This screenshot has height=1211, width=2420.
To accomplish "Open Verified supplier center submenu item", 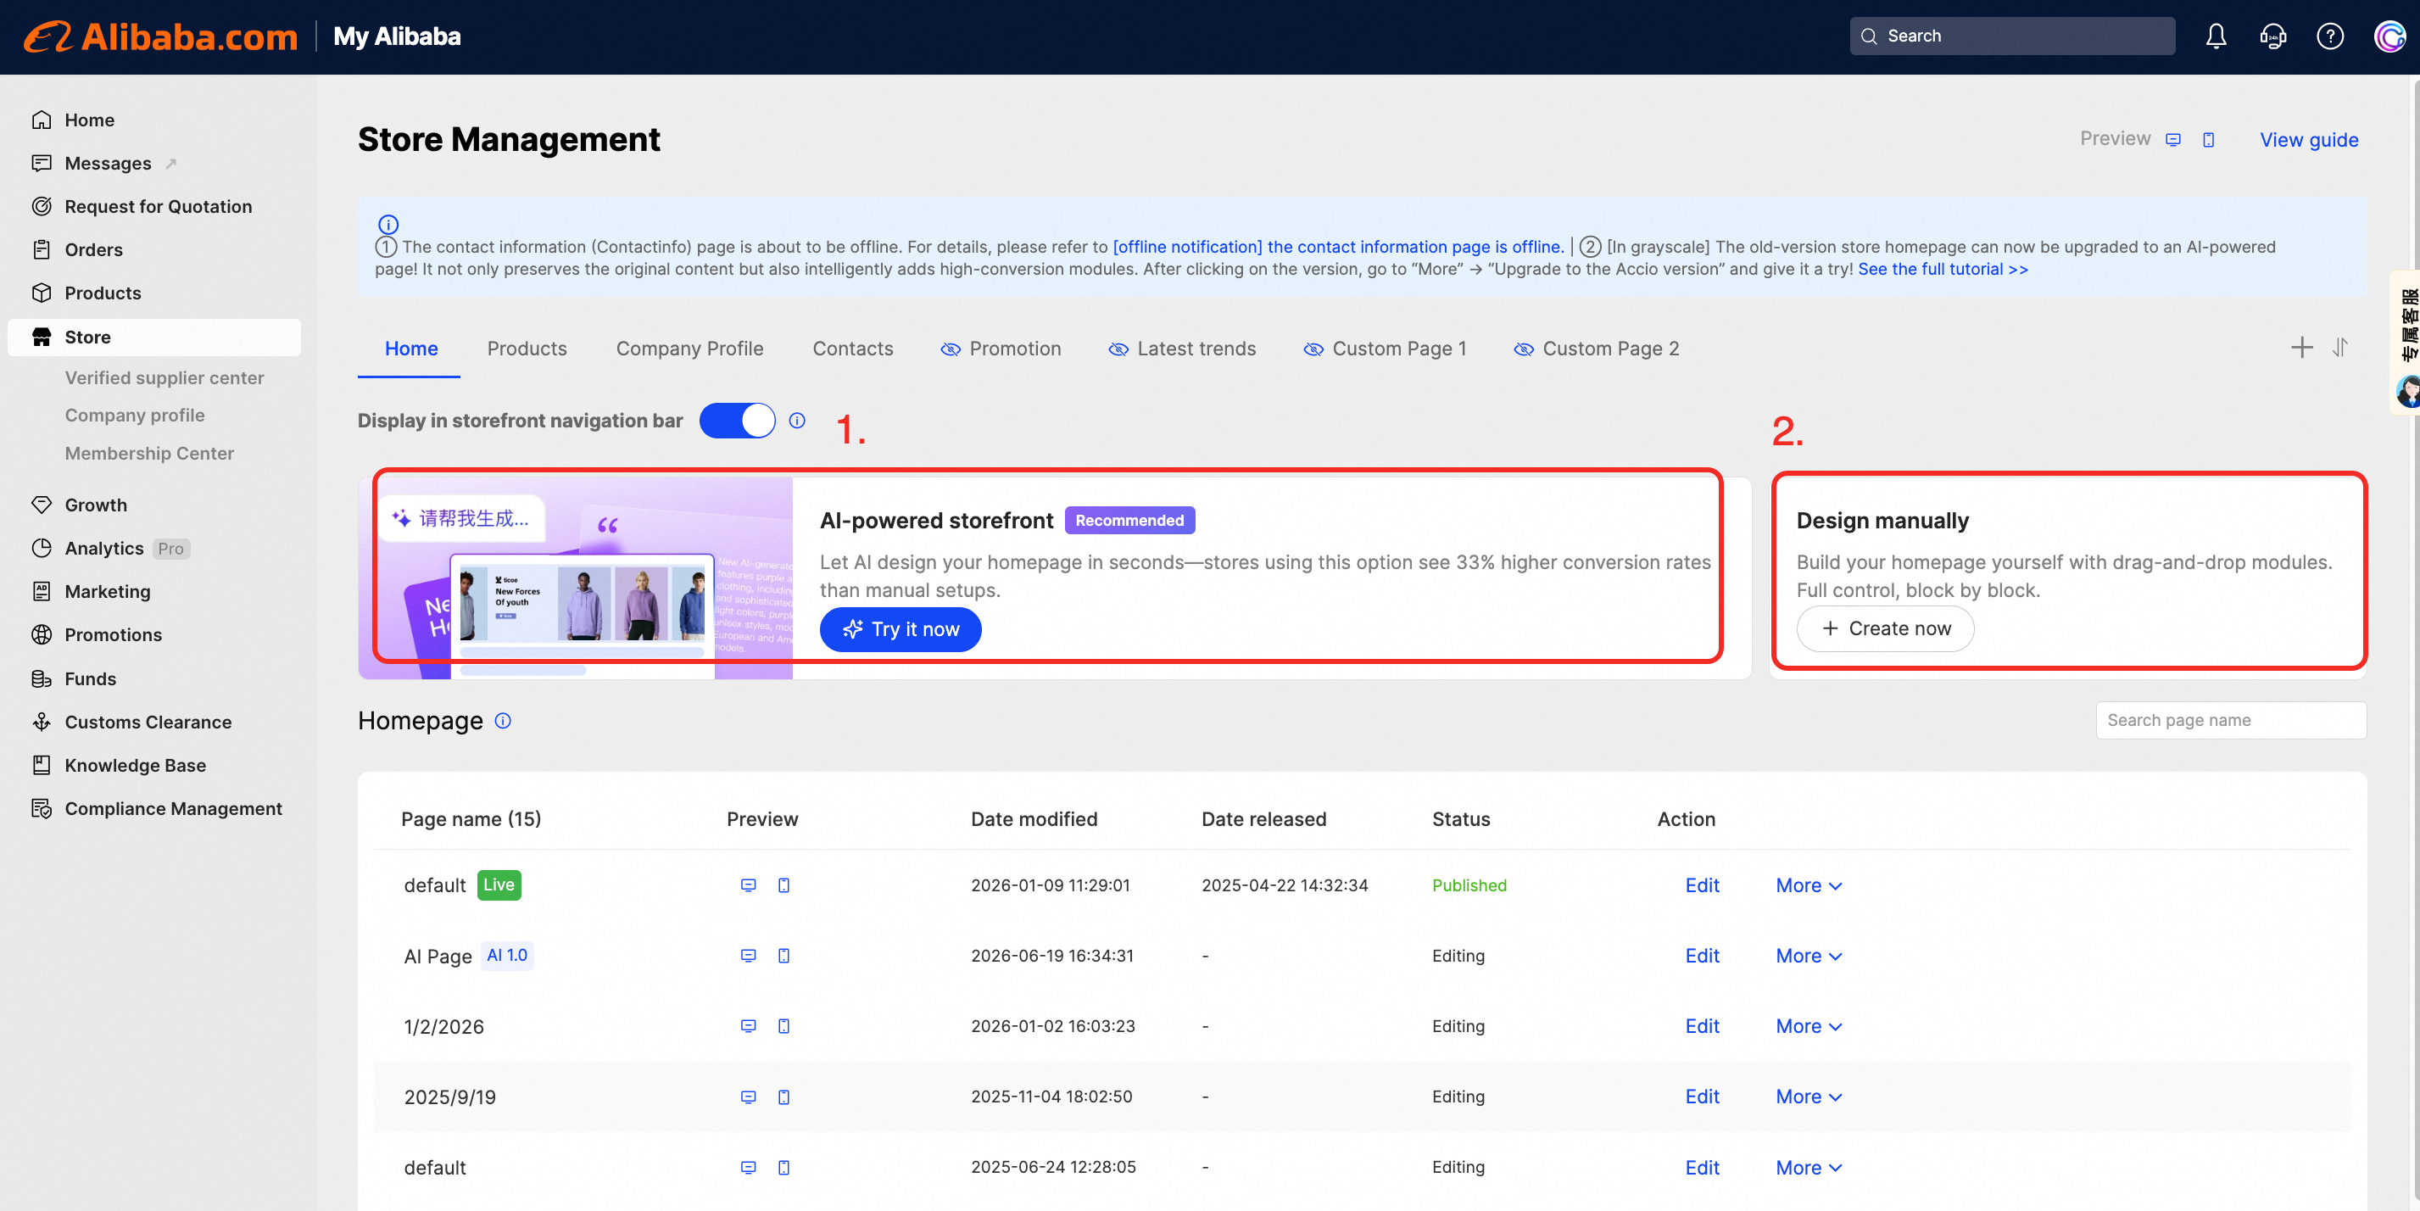I will click(164, 377).
